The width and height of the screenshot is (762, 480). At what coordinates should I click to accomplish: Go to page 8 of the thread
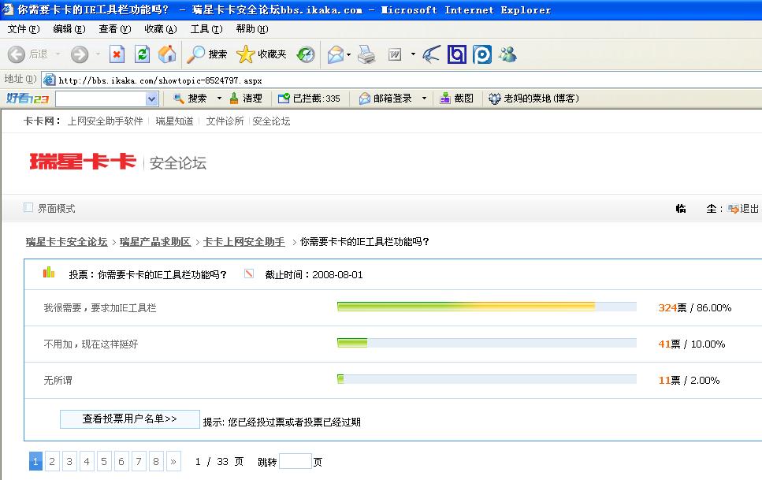click(156, 461)
